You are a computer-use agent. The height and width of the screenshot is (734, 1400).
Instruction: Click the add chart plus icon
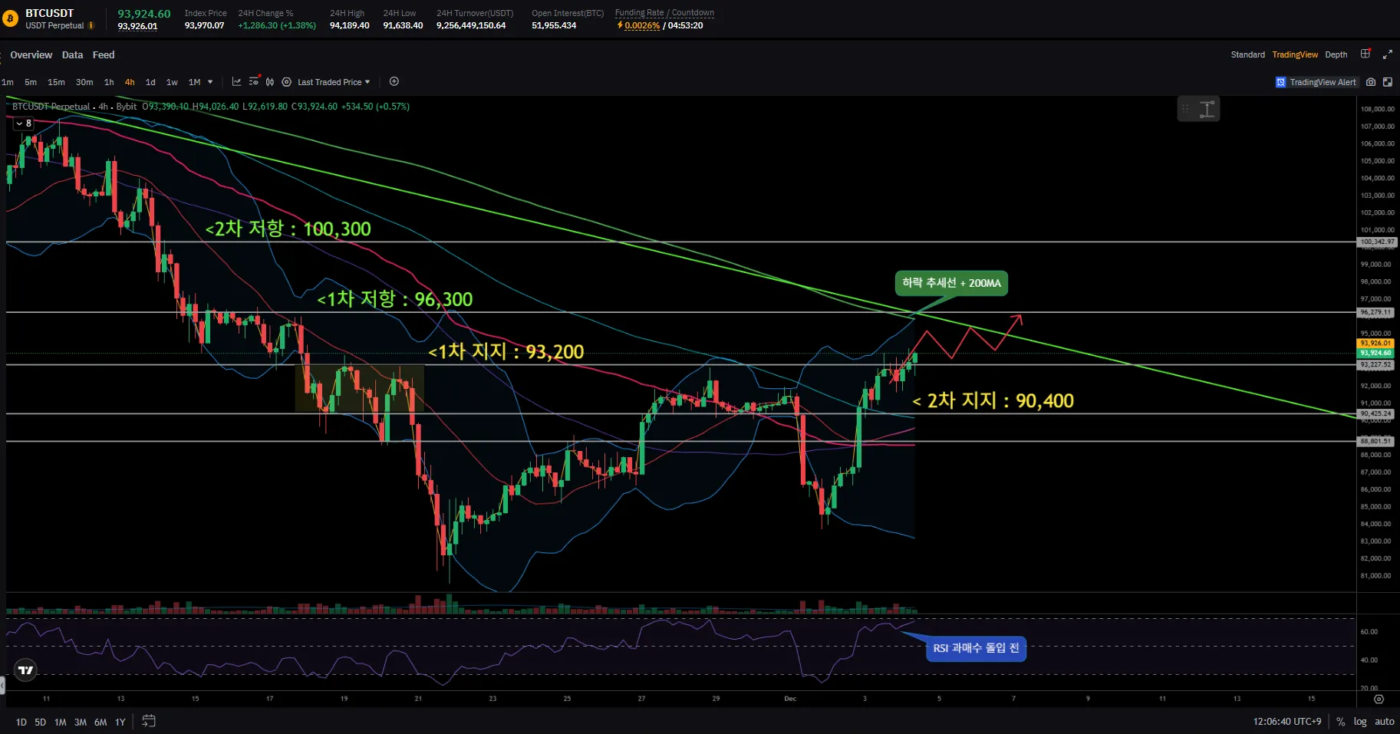click(394, 82)
